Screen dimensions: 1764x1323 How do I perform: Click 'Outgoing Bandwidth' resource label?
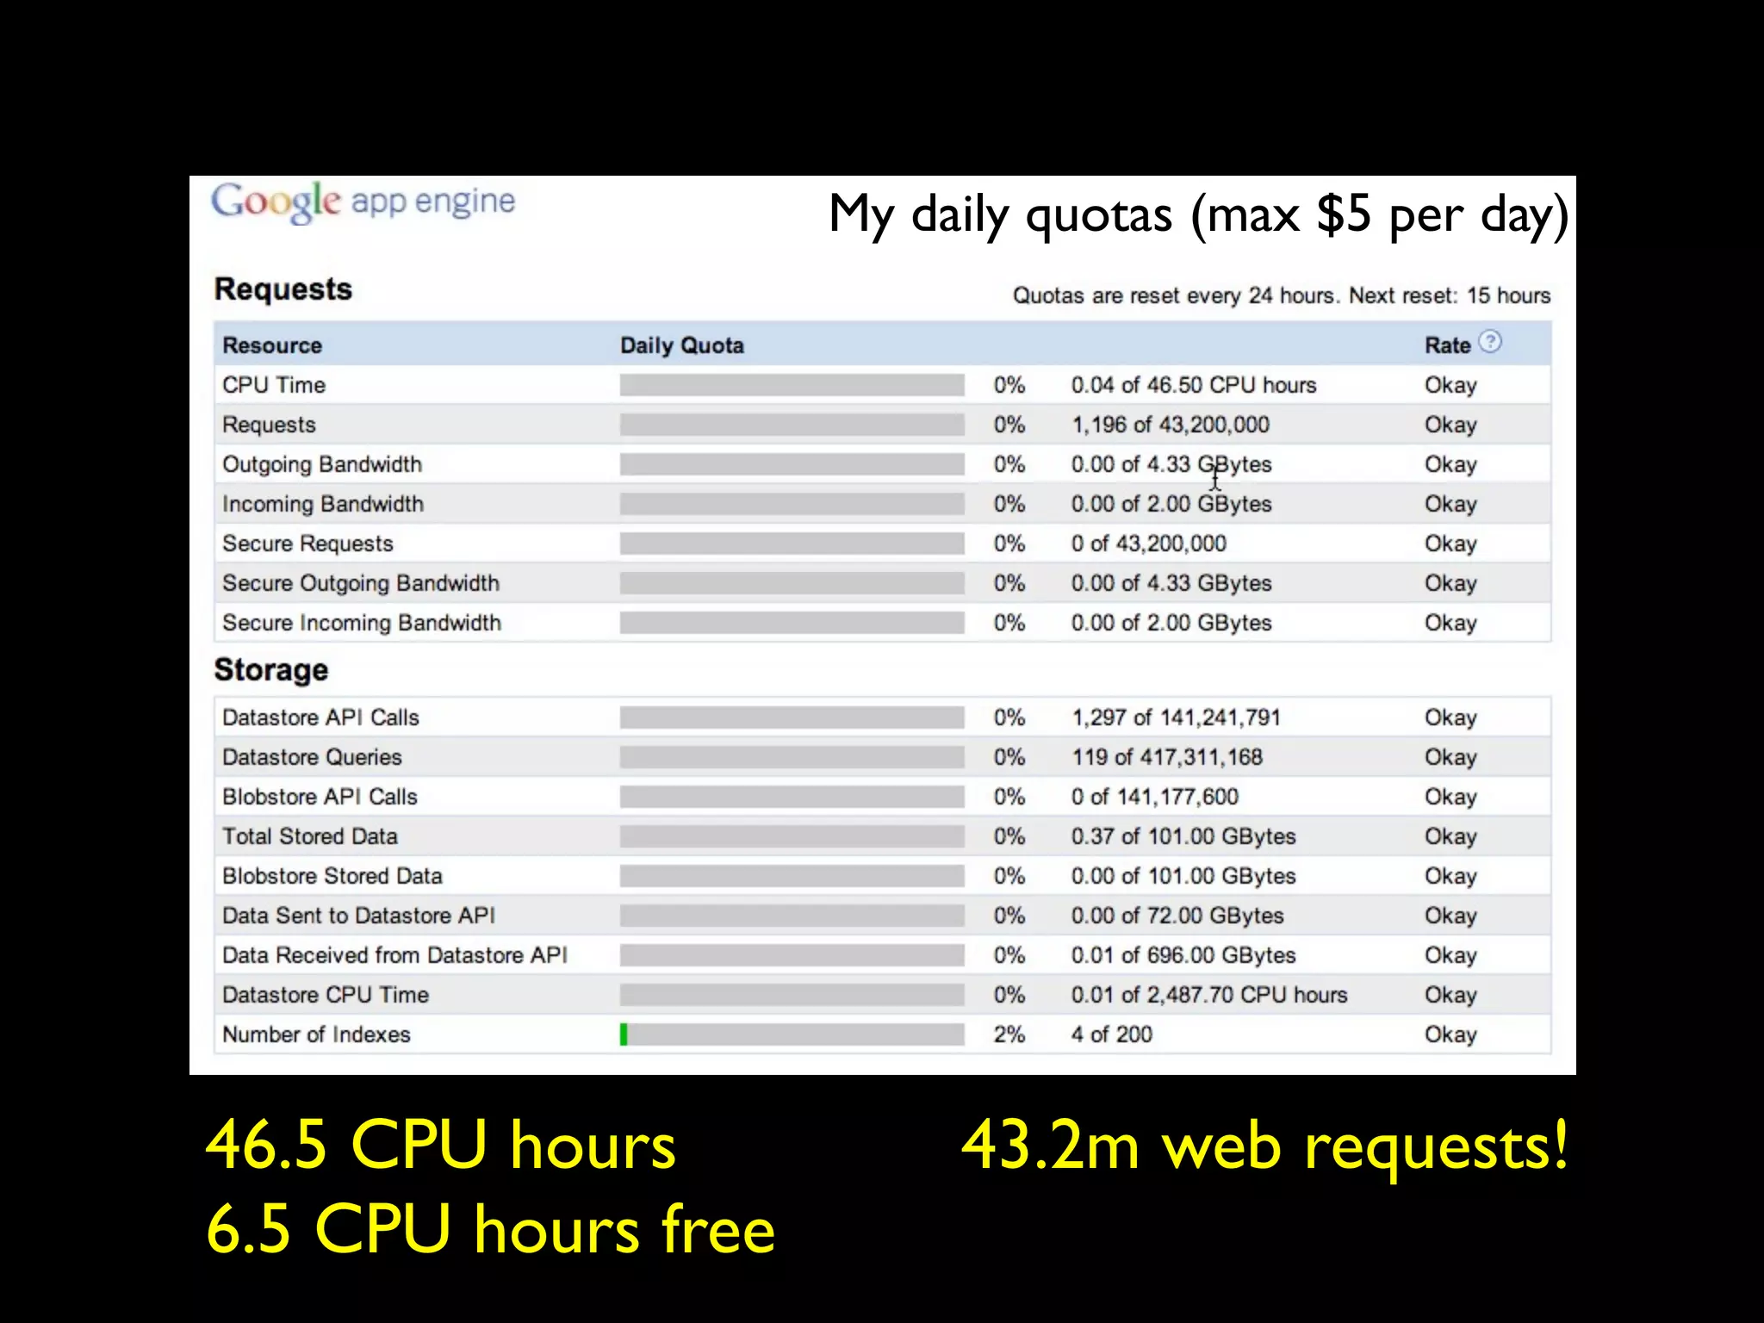click(x=322, y=464)
